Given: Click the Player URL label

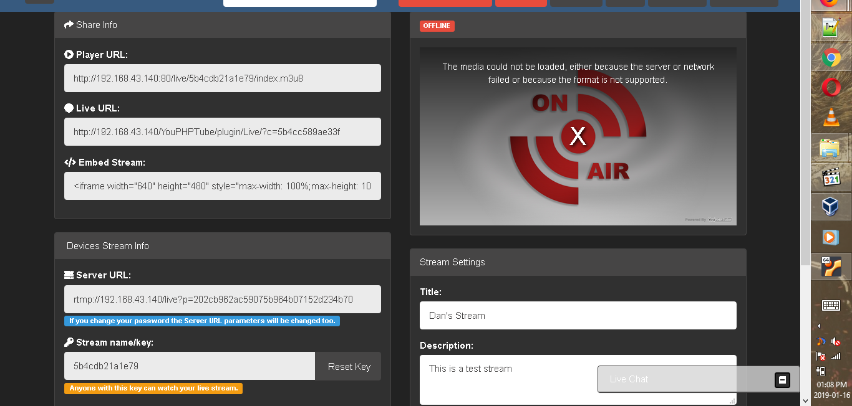Looking at the screenshot, I should pyautogui.click(x=96, y=55).
